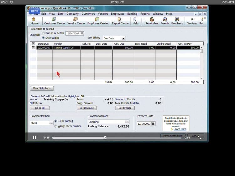Click the Disc. Used column header

144,44
